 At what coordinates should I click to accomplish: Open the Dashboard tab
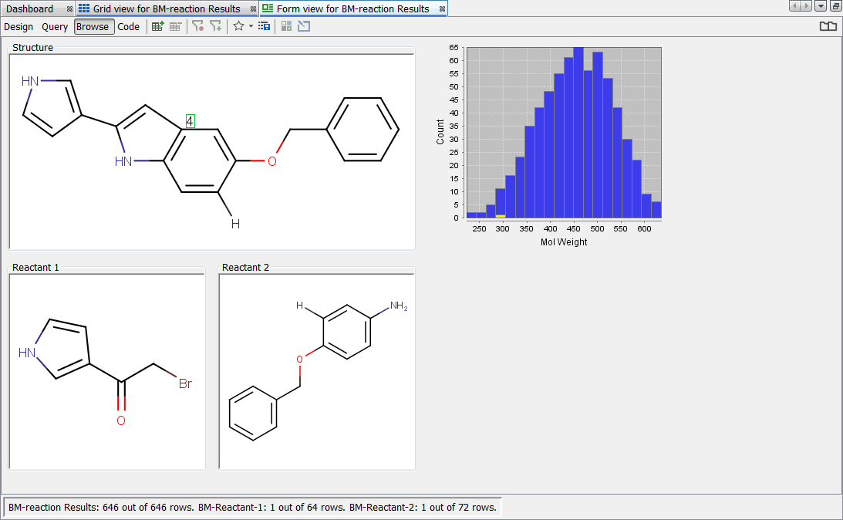tap(30, 8)
